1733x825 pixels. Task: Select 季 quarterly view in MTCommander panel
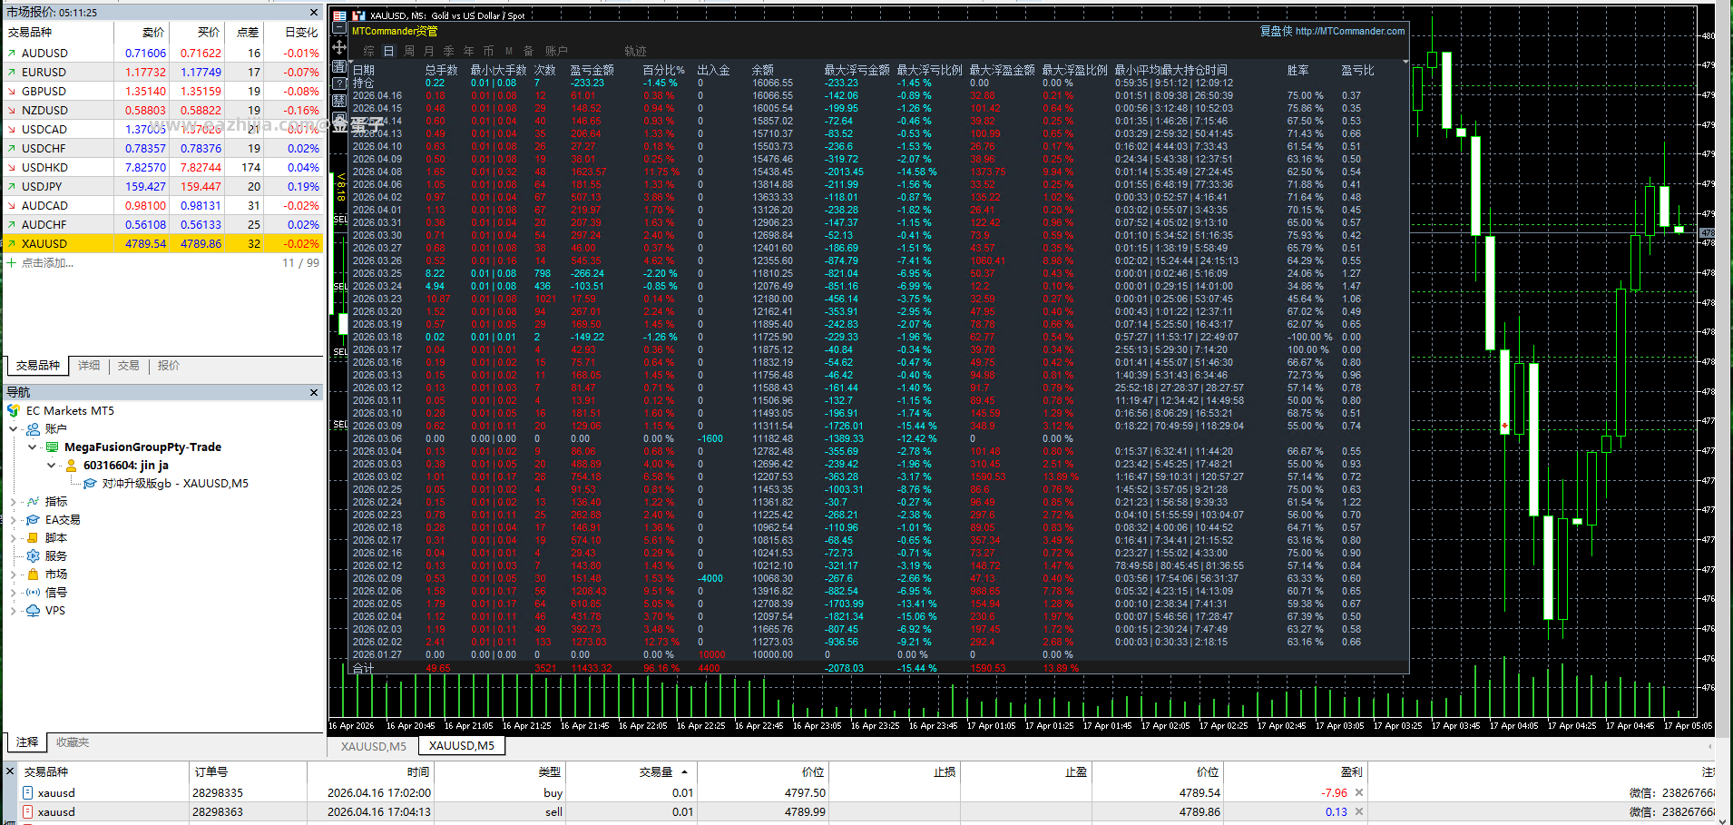click(x=449, y=51)
